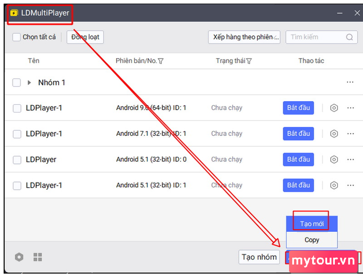Open more options for LDPlayer-1 Android 9.0
363x279 pixels.
351,108
